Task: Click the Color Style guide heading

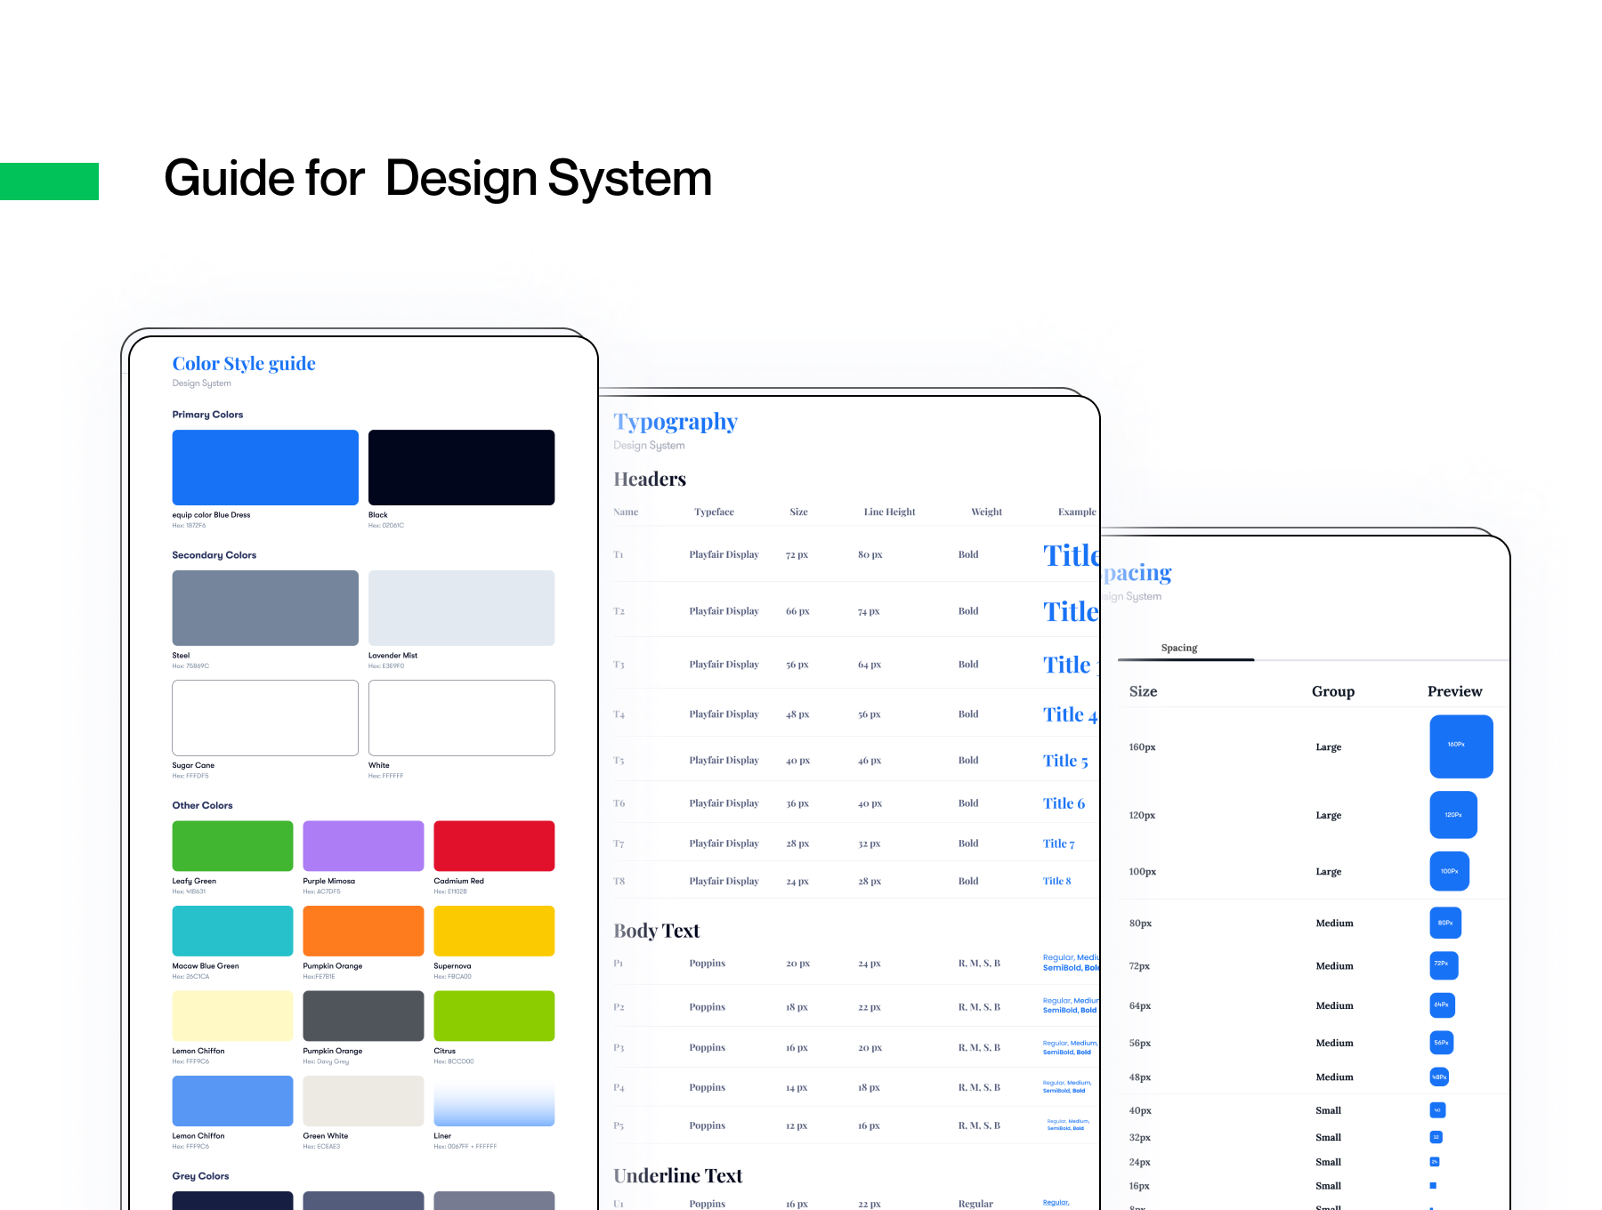Action: (x=244, y=363)
